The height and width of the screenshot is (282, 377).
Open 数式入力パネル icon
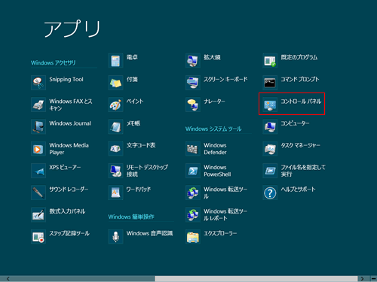[38, 215]
